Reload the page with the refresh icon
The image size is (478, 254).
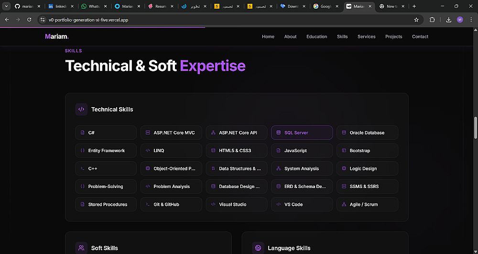tap(30, 20)
